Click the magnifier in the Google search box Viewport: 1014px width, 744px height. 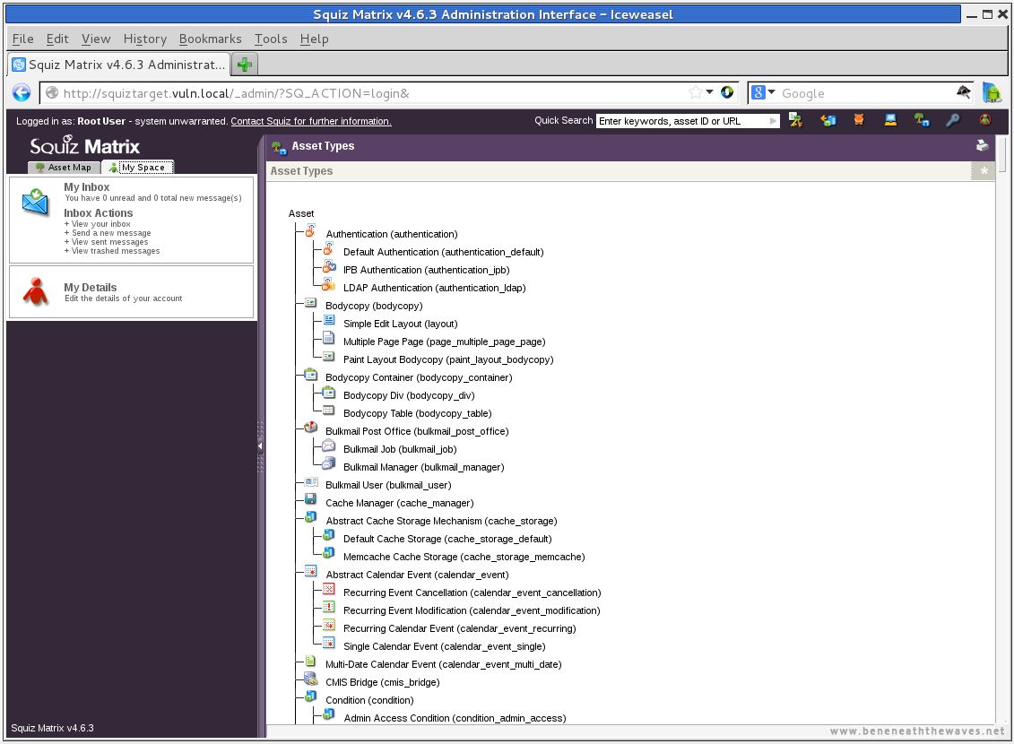click(963, 92)
